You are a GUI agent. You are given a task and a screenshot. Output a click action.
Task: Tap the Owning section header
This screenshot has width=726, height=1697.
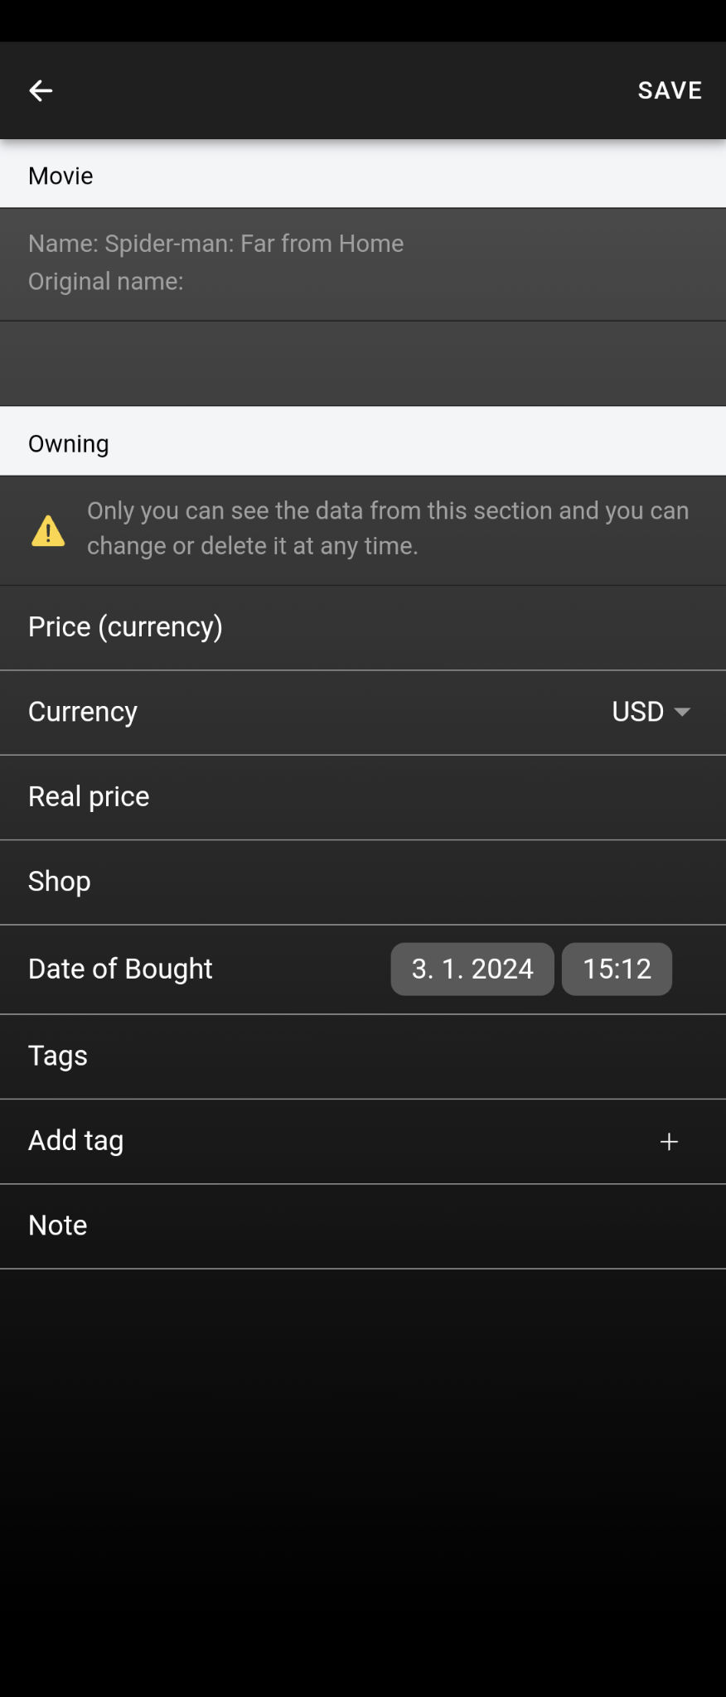pos(69,444)
